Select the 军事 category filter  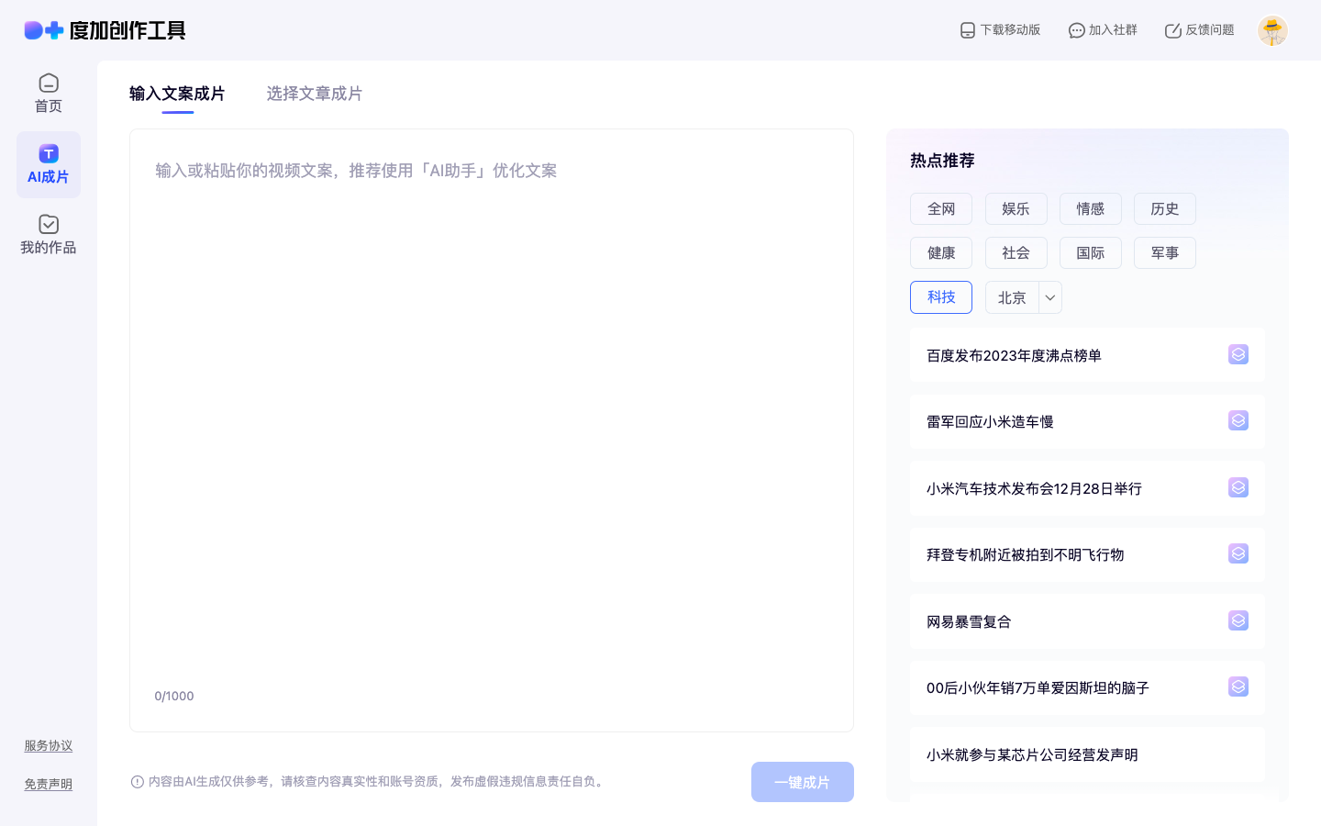pyautogui.click(x=1164, y=253)
